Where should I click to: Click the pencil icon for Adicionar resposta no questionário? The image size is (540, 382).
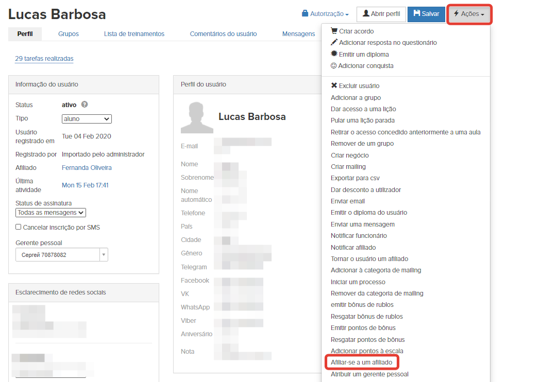(334, 42)
